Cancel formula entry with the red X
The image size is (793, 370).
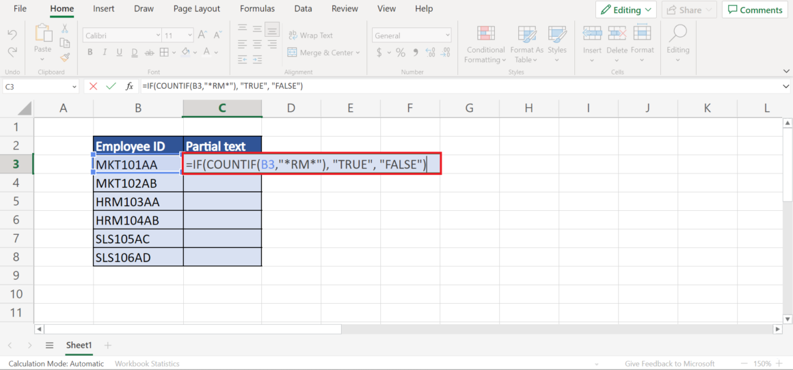93,86
